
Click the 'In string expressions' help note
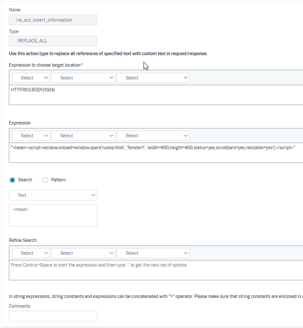(156, 296)
